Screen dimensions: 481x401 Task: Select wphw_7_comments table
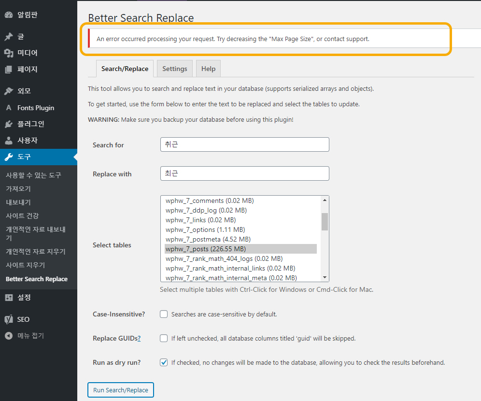click(240, 200)
